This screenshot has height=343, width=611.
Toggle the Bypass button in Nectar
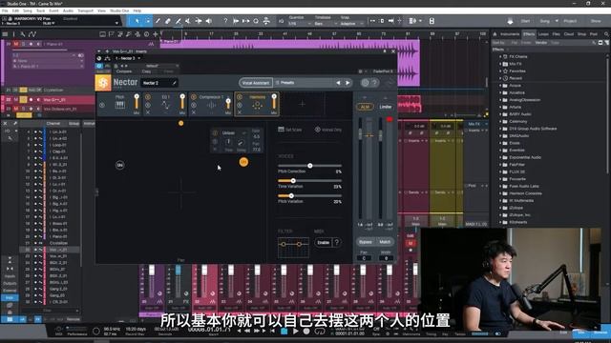pos(366,242)
